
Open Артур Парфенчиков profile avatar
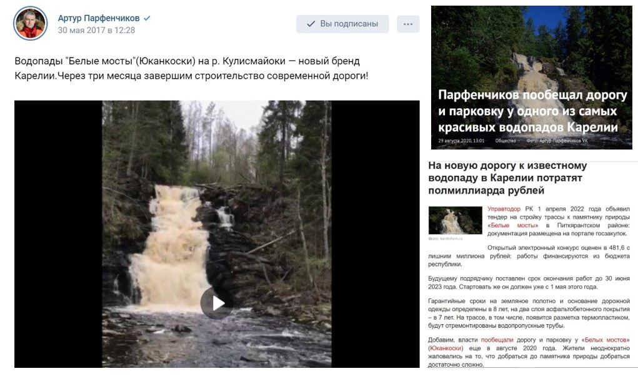click(x=31, y=24)
